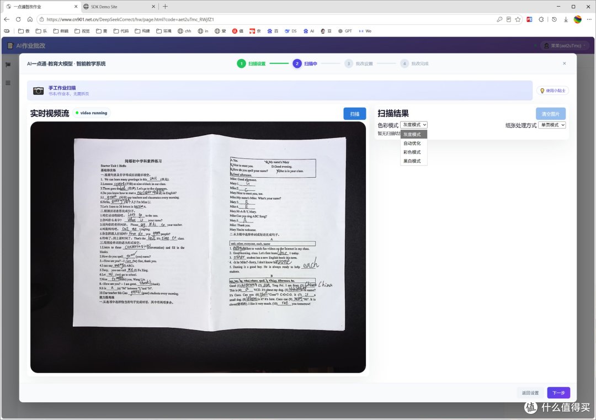Open the downloads arrow icon
Viewport: 596px width, 420px height.
point(566,19)
